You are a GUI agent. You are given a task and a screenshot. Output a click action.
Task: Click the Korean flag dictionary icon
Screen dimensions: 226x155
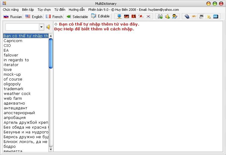tap(148, 17)
